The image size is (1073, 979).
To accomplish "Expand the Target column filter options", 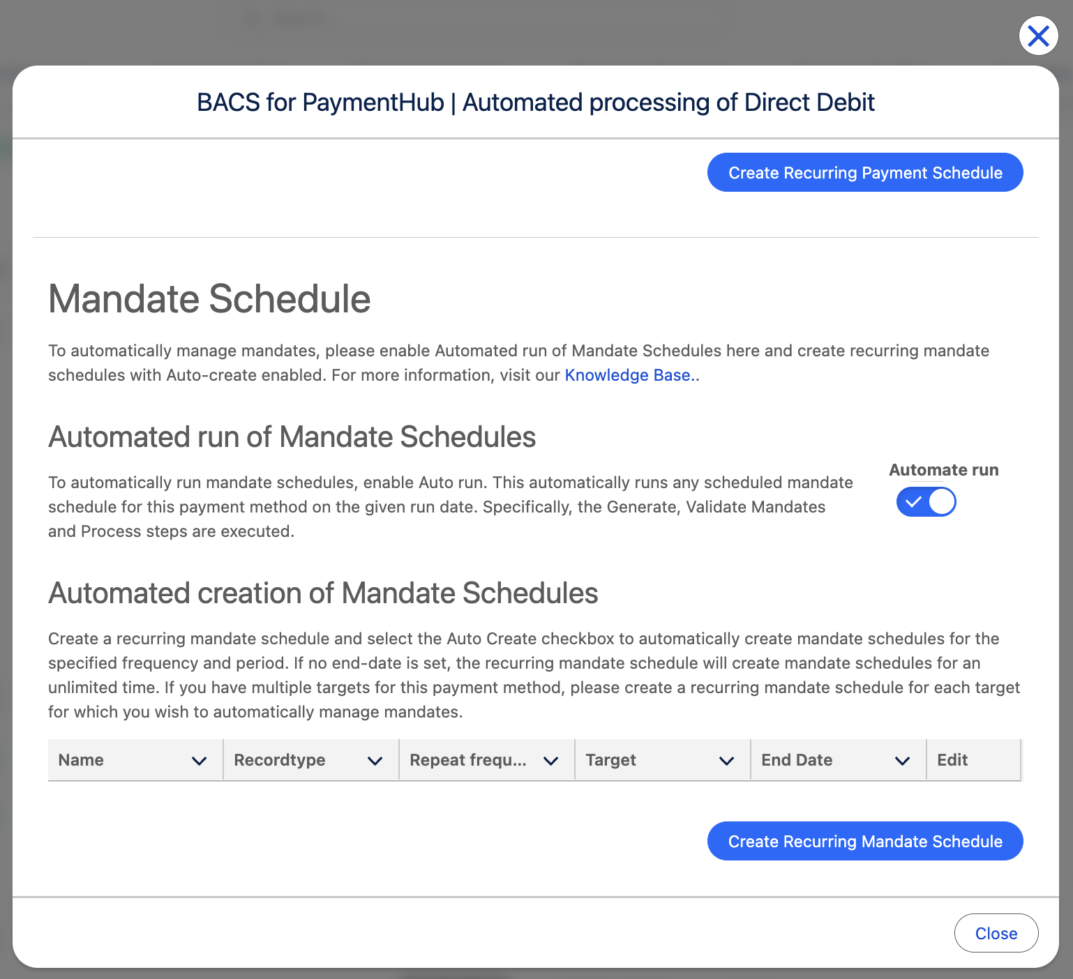I will 727,760.
